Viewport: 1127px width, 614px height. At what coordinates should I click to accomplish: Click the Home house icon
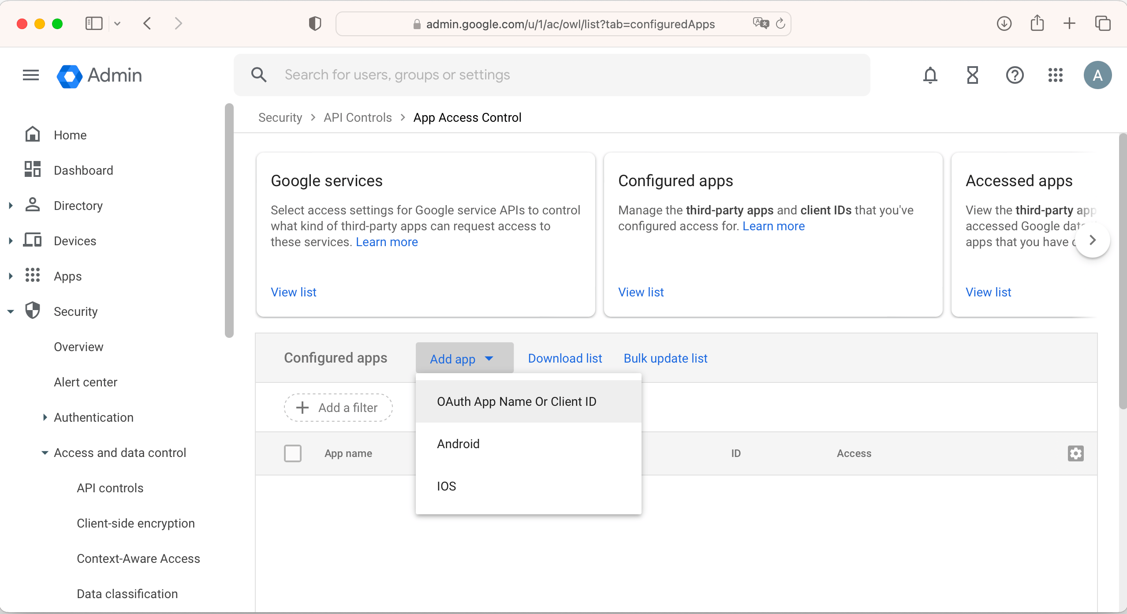coord(33,135)
